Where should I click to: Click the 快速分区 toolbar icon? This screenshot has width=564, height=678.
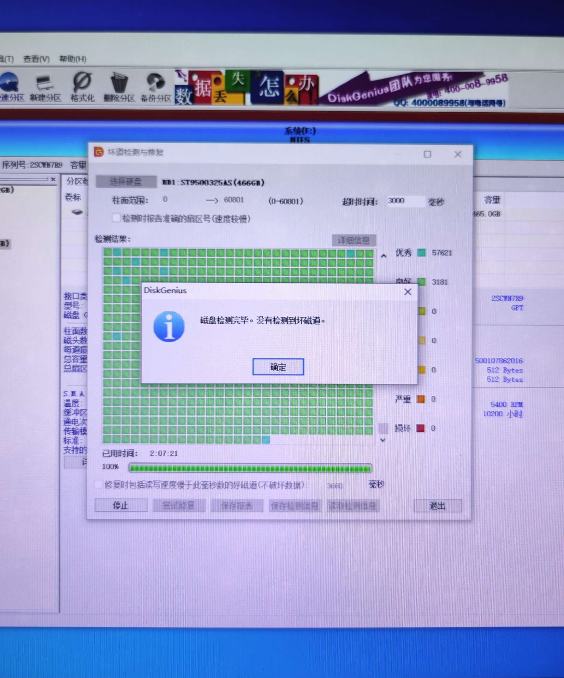(x=11, y=87)
